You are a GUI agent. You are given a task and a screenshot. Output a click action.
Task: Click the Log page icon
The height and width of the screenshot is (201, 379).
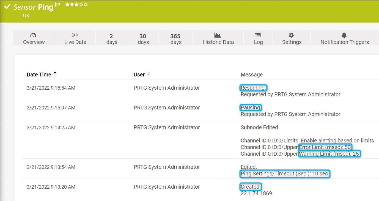[257, 35]
